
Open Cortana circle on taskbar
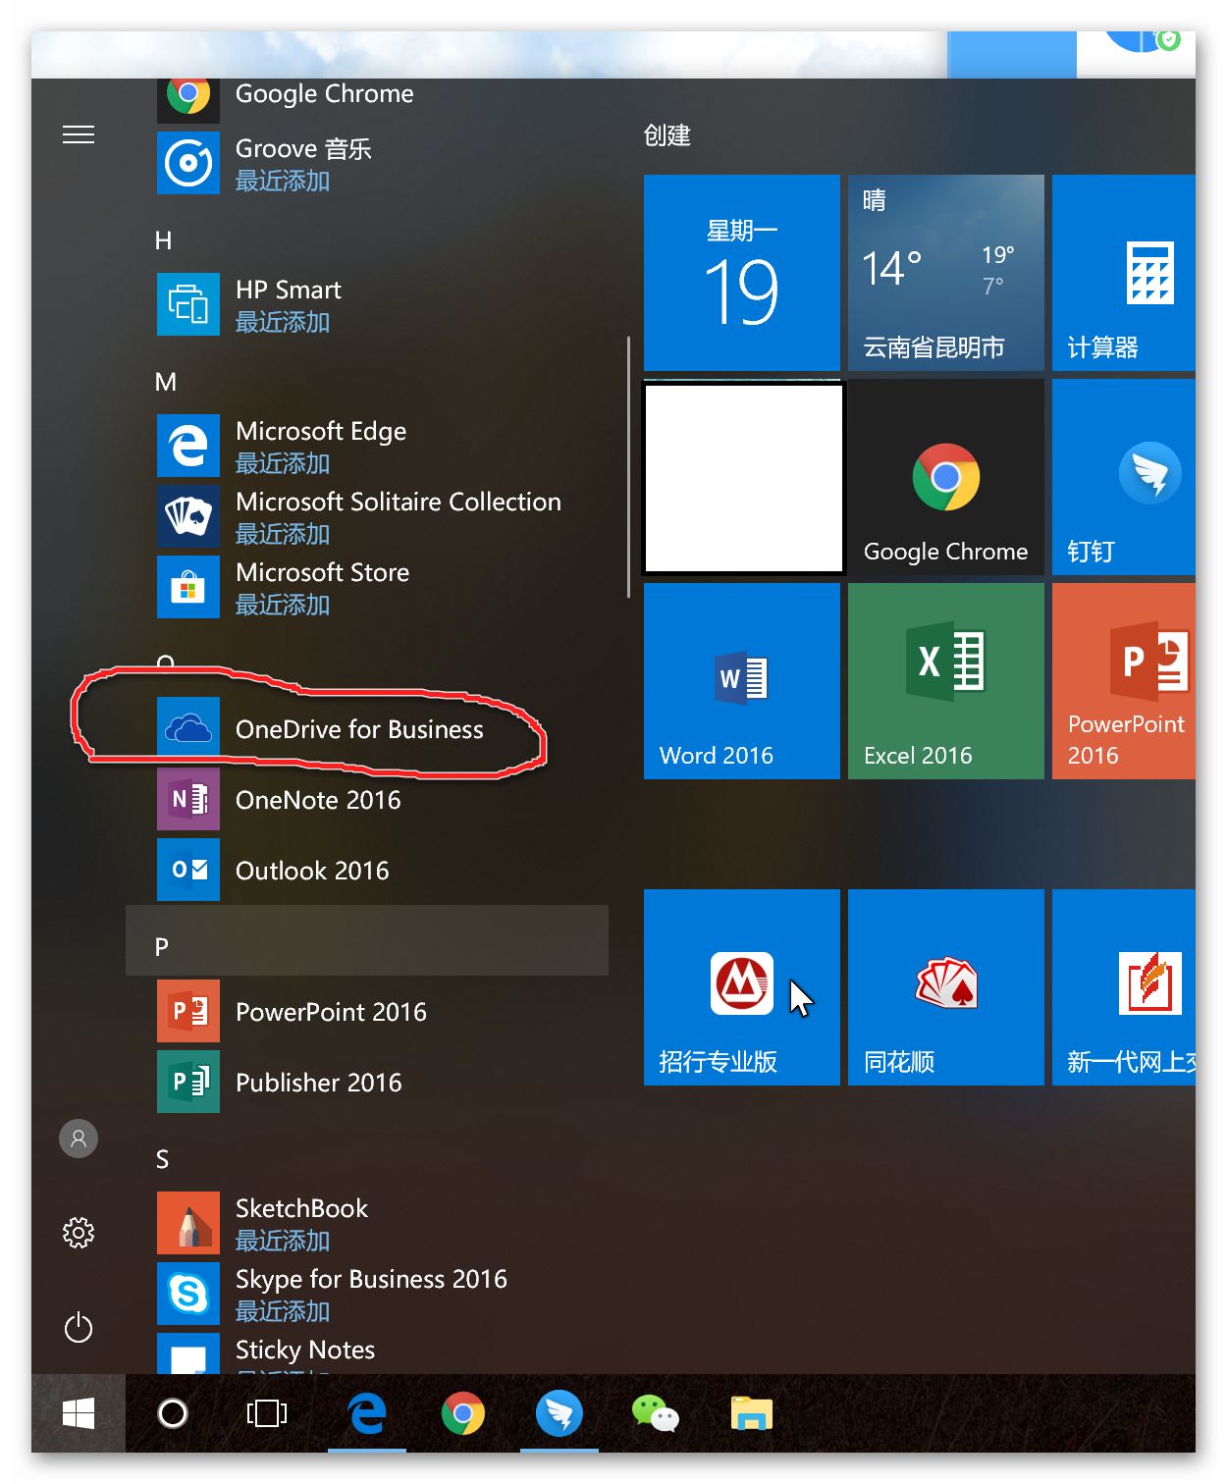[173, 1413]
